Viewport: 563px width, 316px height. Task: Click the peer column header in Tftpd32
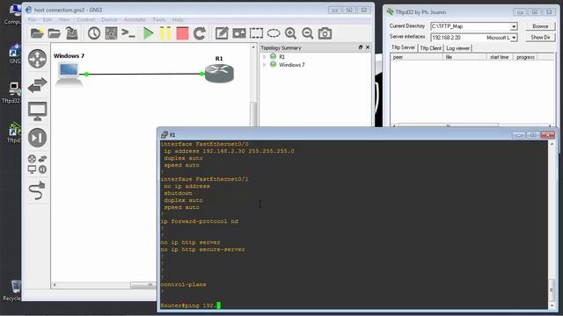416,57
